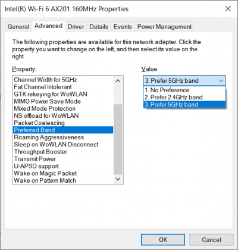
Task: Collapse the Value dropdown via chevron arrow
Action: click(x=221, y=80)
